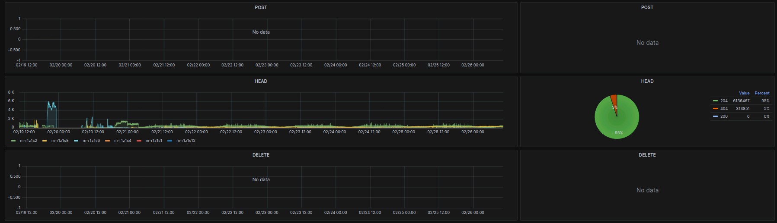Toggle the m-r1z1s4 series label
Screen dimensions: 777x223
click(123, 141)
